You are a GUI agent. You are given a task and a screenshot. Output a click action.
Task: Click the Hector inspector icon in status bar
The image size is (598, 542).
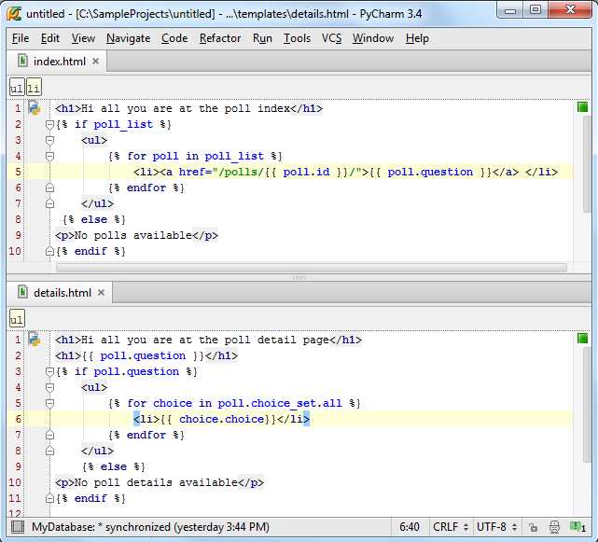coord(553,527)
